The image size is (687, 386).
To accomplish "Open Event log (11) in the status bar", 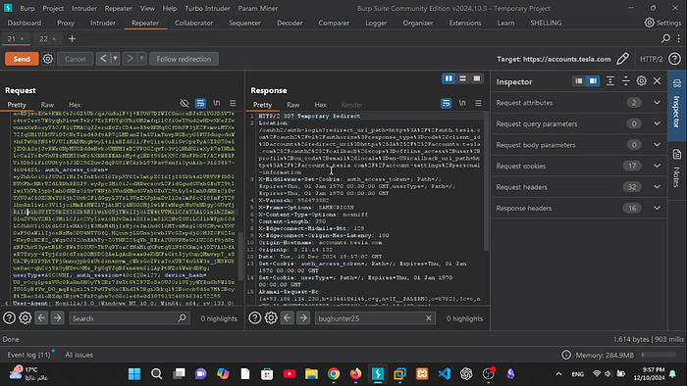I will click(28, 355).
